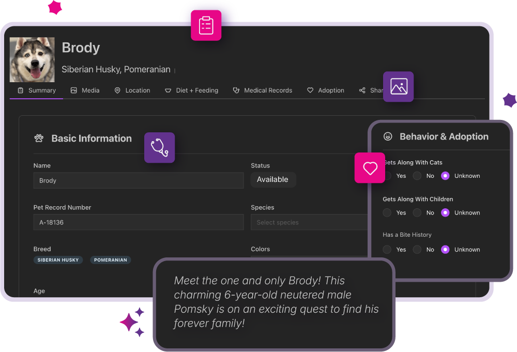Click the clipboard icon on Summary tab
The width and height of the screenshot is (517, 352).
tap(21, 90)
